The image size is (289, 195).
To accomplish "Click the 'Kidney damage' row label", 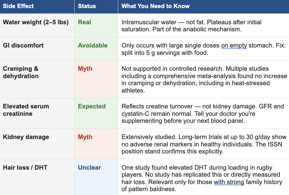I will 26,137.
